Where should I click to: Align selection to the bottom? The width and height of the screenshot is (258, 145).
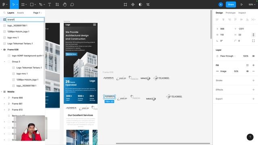247,20
